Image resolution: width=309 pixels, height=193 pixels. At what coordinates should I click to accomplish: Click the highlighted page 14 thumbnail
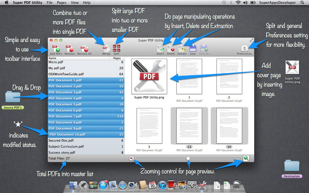(229, 126)
